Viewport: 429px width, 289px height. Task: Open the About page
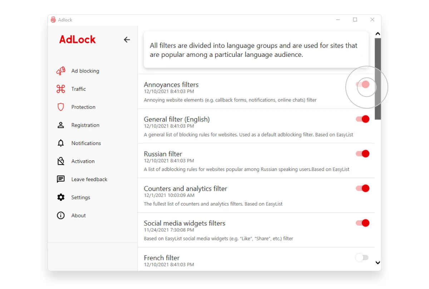(78, 215)
